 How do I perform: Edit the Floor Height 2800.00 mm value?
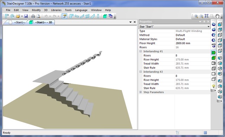[193, 43]
